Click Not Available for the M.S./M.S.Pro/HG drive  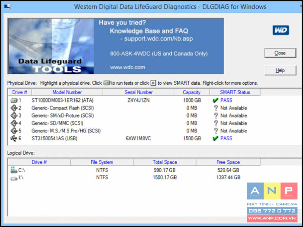click(234, 131)
